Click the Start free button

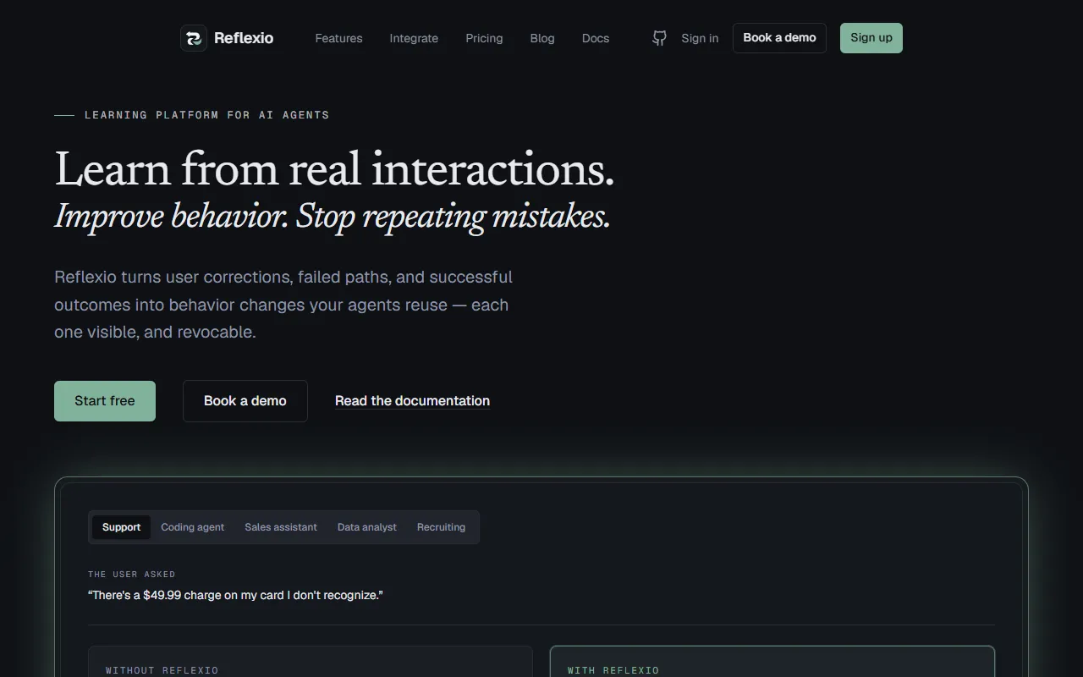pyautogui.click(x=105, y=401)
